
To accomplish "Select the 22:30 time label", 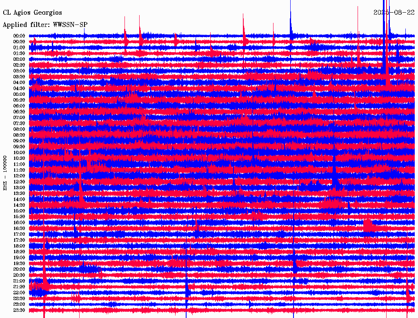I will pyautogui.click(x=19, y=298).
